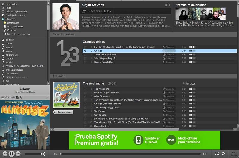Image resolution: width=239 pixels, height=158 pixels.
Task: Skip to the next track
Action: (18, 154)
